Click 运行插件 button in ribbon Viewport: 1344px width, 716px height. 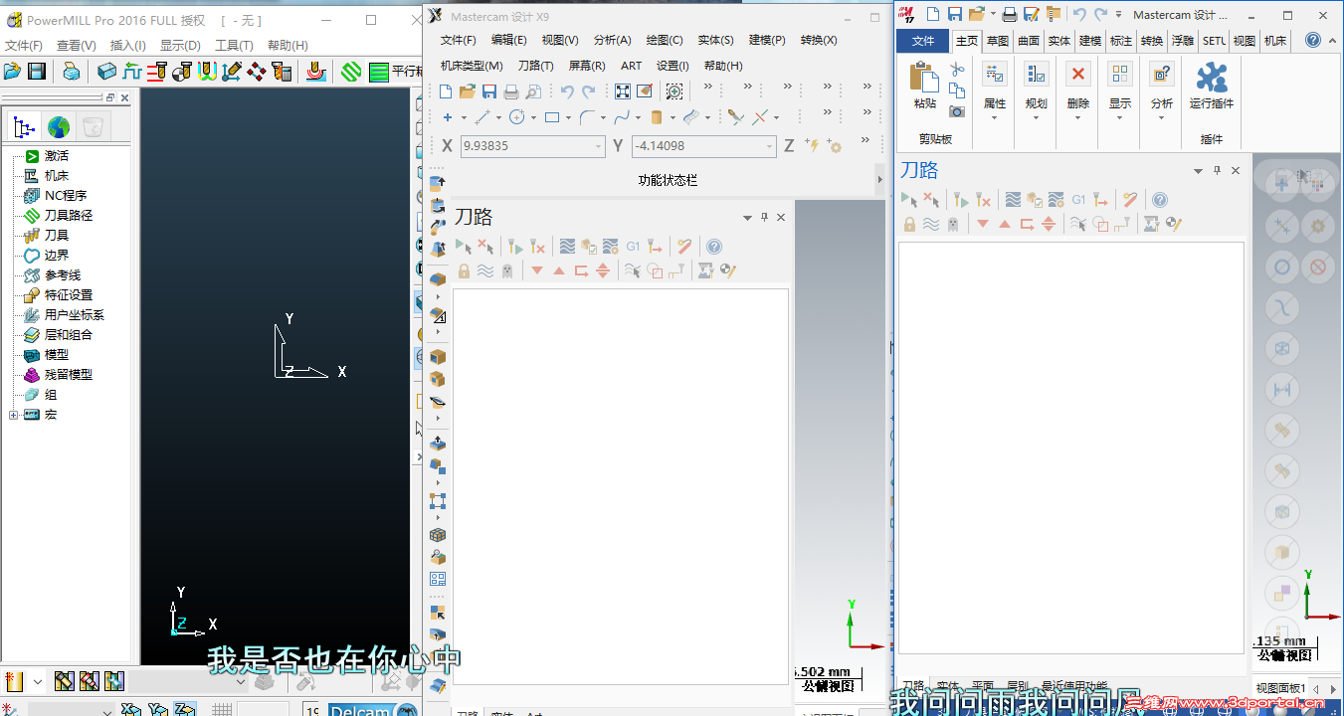1211,86
